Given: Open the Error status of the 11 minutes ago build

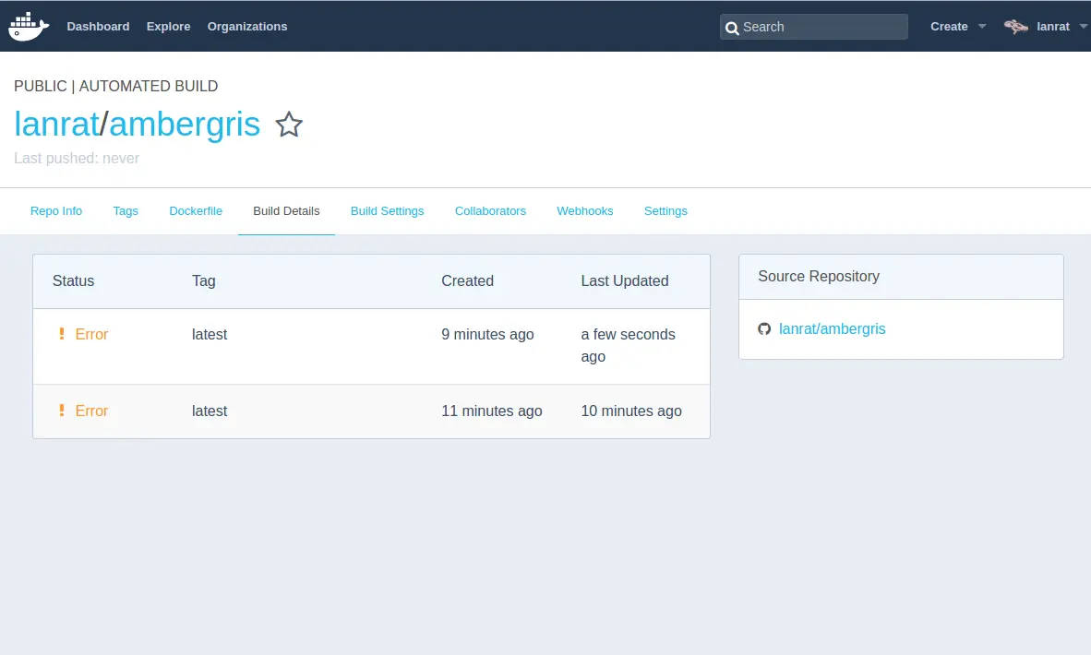Looking at the screenshot, I should pos(92,411).
